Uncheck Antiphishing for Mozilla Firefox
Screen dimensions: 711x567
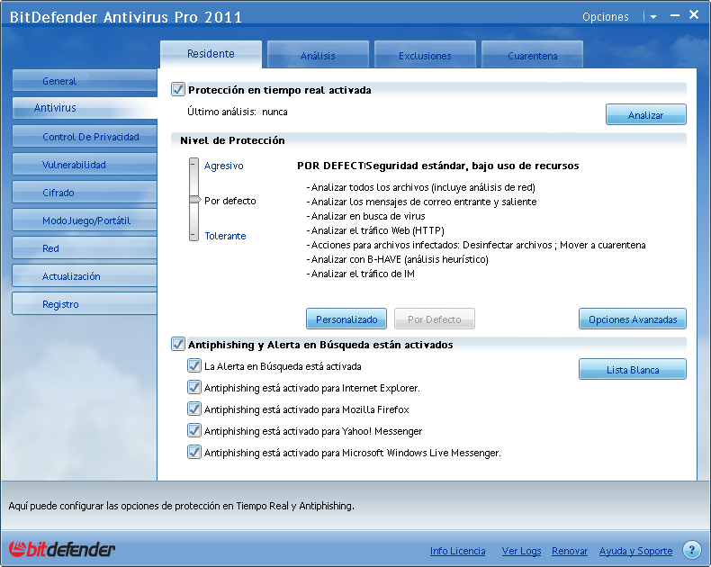(x=193, y=409)
